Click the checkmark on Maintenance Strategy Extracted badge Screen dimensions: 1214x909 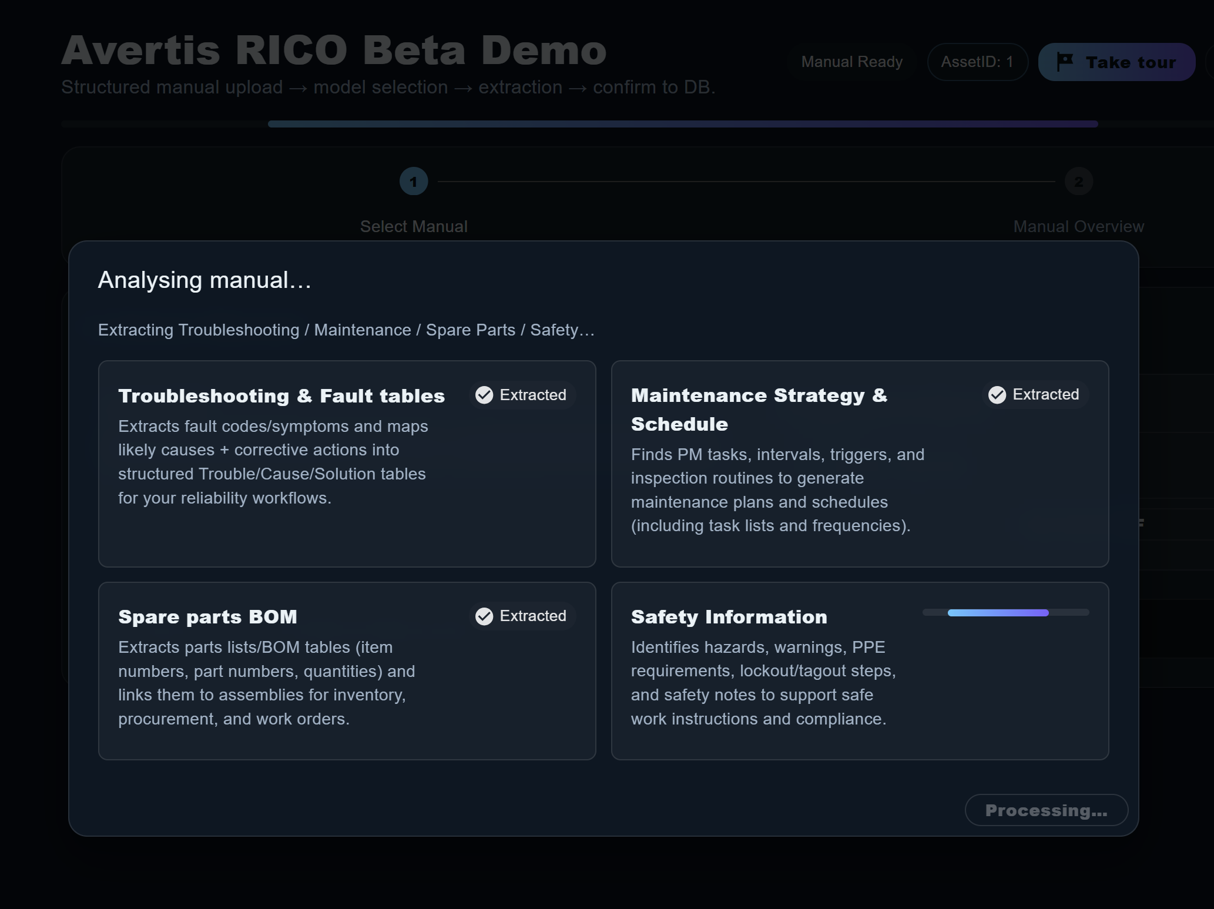pyautogui.click(x=997, y=394)
